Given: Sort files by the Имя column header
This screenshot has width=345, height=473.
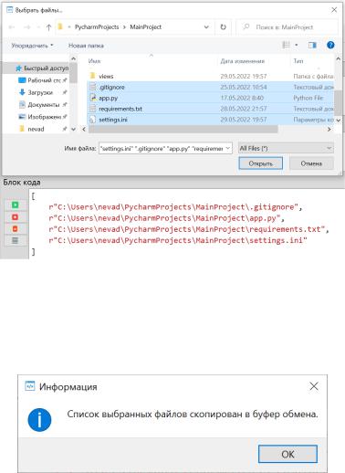Looking at the screenshot, I should (x=94, y=61).
